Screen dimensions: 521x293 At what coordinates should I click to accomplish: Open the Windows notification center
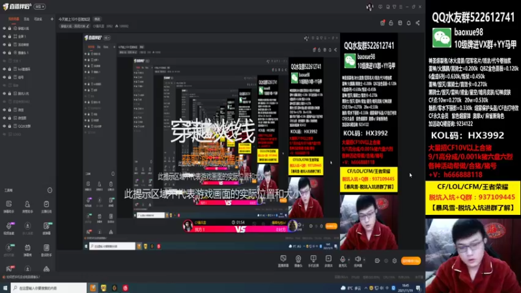418,288
